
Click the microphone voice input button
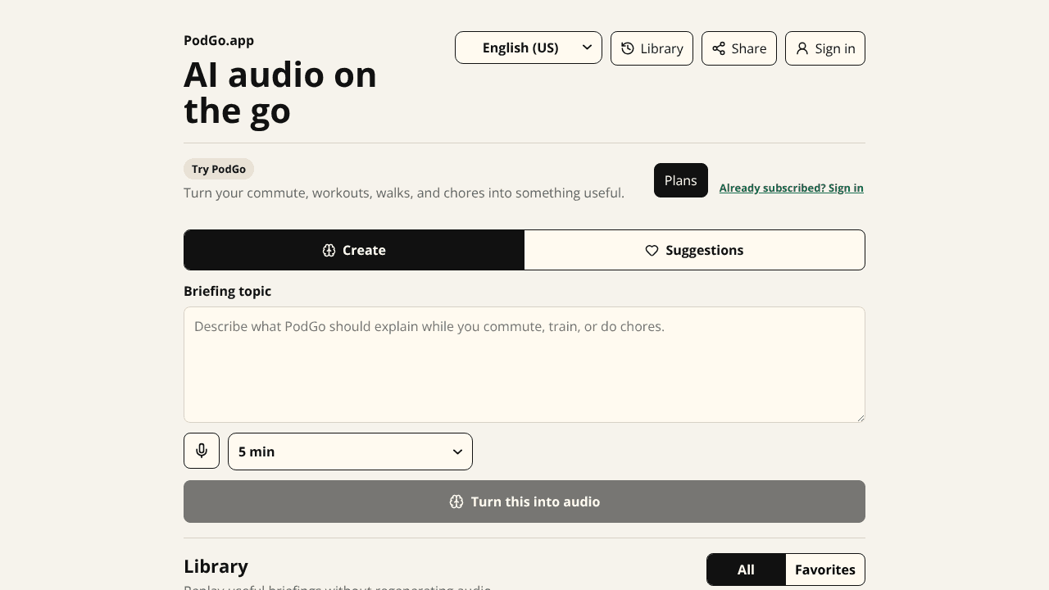[202, 451]
